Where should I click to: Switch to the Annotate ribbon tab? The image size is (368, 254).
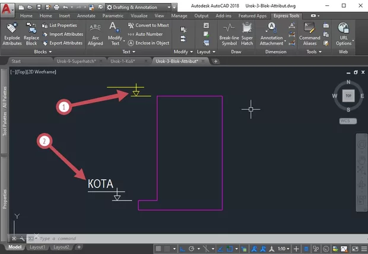[x=86, y=15]
